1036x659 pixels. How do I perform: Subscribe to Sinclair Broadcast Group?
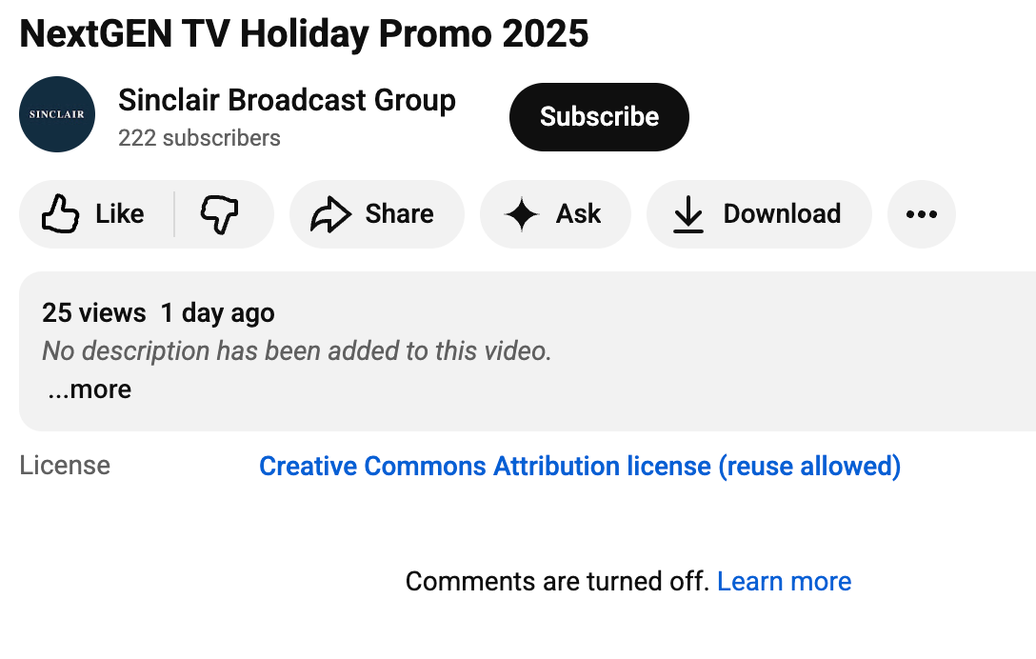599,117
